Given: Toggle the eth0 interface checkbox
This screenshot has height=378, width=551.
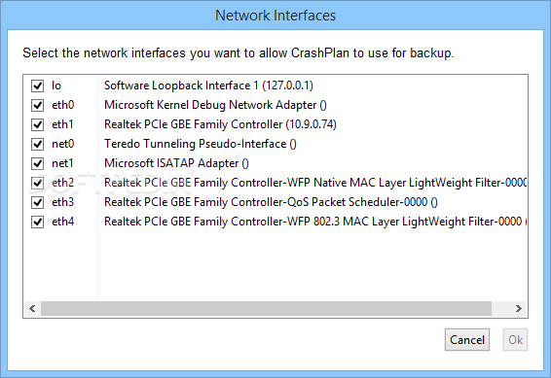Looking at the screenshot, I should (37, 105).
